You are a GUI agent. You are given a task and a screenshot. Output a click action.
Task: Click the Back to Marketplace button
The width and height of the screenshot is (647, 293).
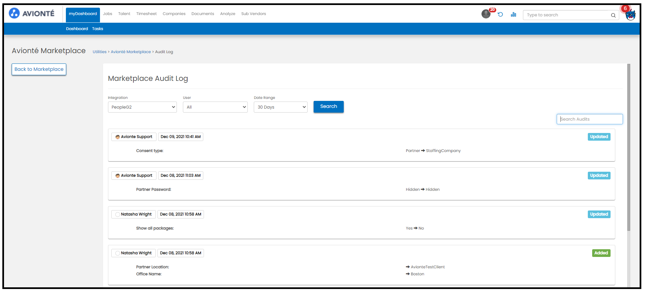tap(39, 69)
